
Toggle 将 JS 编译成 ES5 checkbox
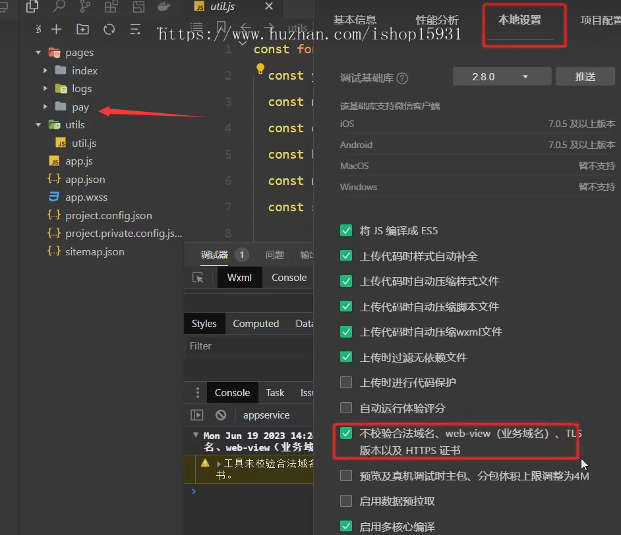click(x=346, y=230)
